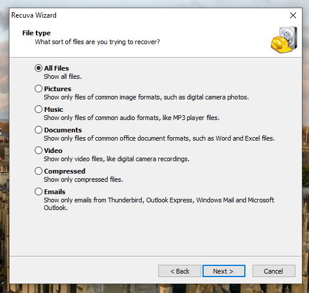309x293 pixels.
Task: Pick the Documents file type option
Action: point(38,130)
